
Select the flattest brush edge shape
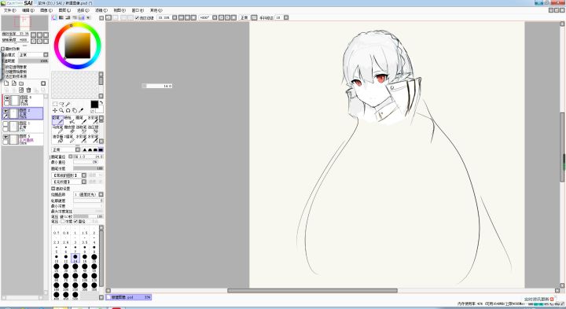pos(101,149)
